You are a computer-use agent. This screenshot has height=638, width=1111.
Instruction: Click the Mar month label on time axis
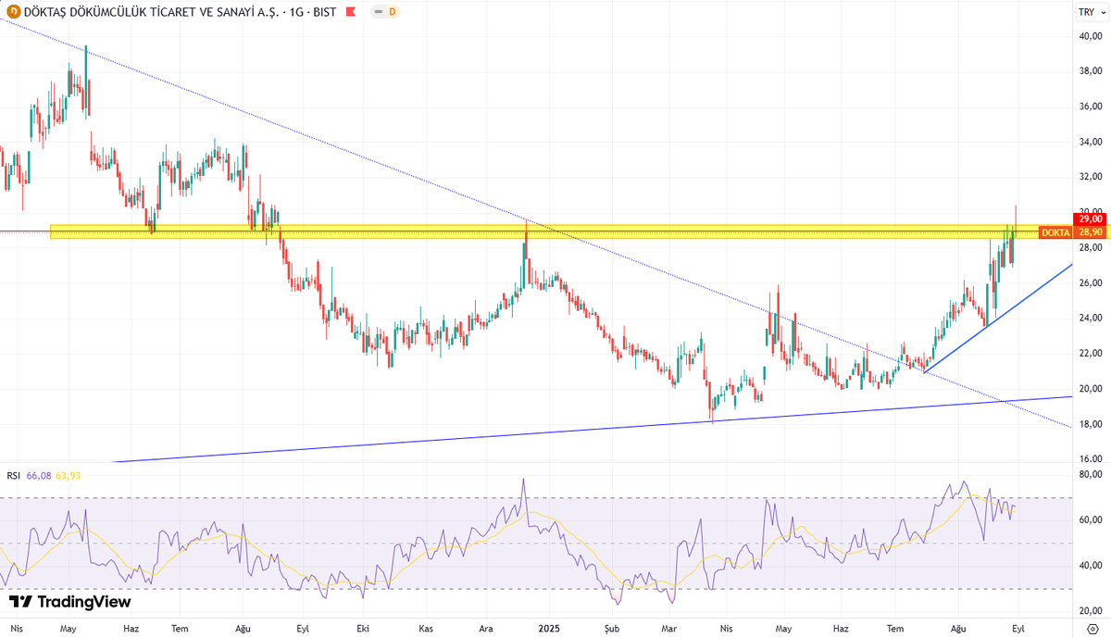tap(669, 628)
